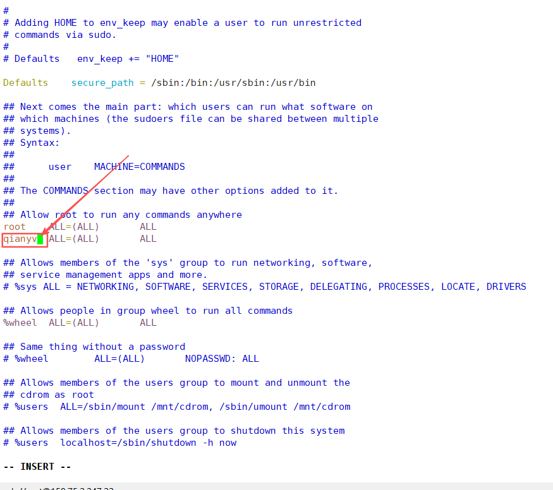Click the uncommented "%wheel" group entry
This screenshot has height=490, width=553.
(x=20, y=323)
